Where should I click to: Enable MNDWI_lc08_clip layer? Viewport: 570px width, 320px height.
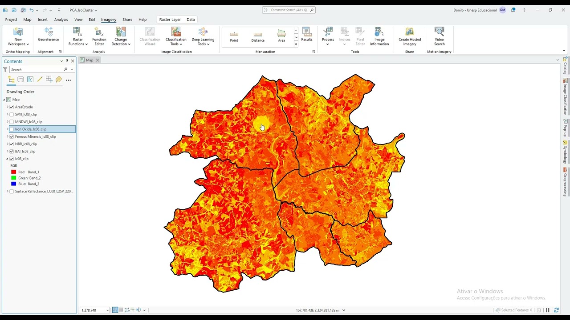pos(12,122)
